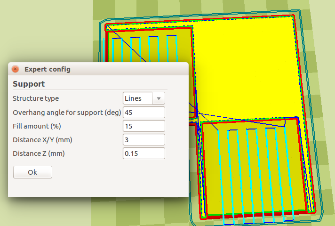The image size is (335, 226).
Task: Click the Distance X/Y (mm) input field
Action: (144, 140)
